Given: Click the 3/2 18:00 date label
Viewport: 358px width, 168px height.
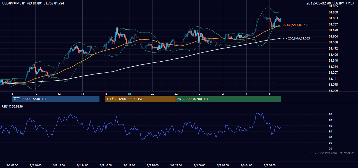Looking at the screenshot, I should click(129, 165).
